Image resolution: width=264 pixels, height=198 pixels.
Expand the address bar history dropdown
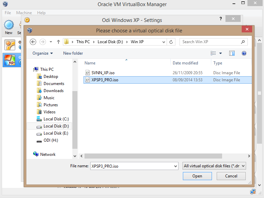tap(164, 42)
